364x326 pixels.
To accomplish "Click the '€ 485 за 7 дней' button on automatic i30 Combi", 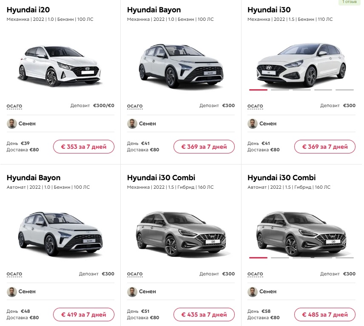I will [x=324, y=314].
